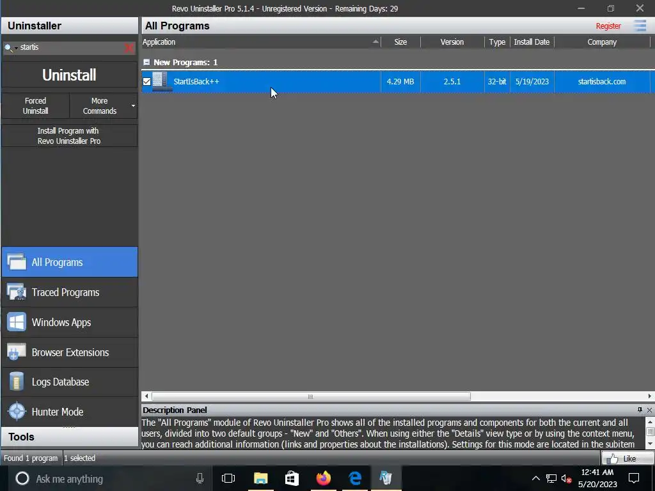Click the network tray icon
This screenshot has width=655, height=491.
point(551,478)
